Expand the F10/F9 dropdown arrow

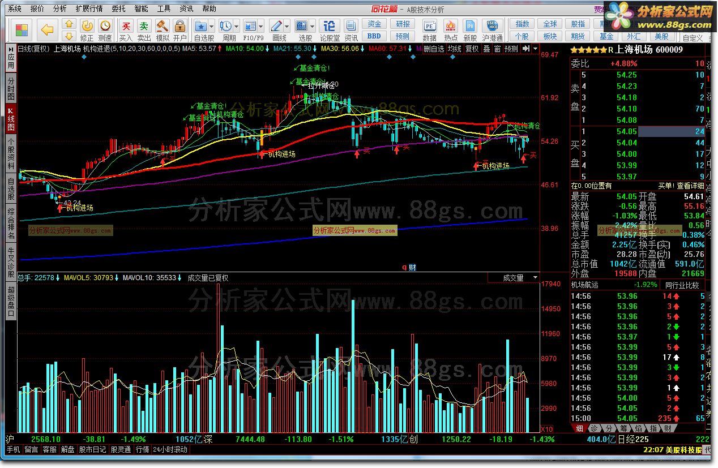click(x=262, y=27)
